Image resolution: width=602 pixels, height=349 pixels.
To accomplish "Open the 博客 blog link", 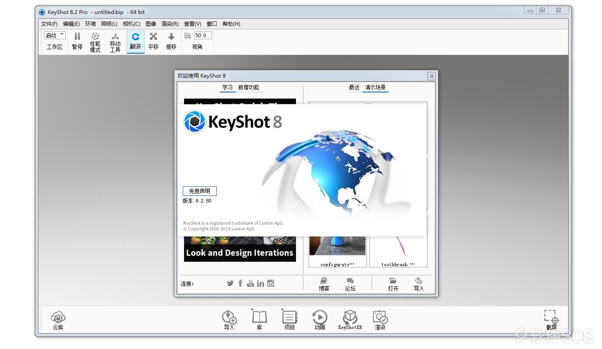I will pyautogui.click(x=324, y=284).
